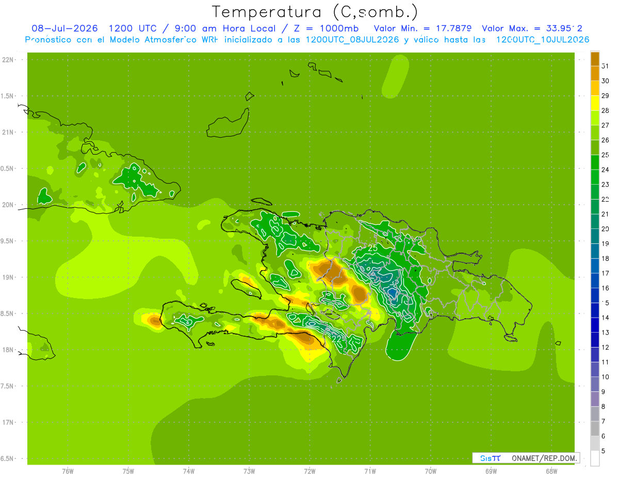Image resolution: width=619 pixels, height=478 pixels.
Task: Click the title 'Temperatura (C,somb.)'
Action: 315,12
